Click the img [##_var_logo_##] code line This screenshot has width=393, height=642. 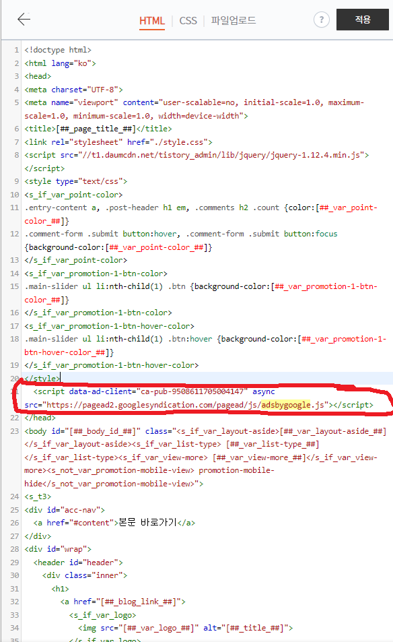click(x=185, y=628)
